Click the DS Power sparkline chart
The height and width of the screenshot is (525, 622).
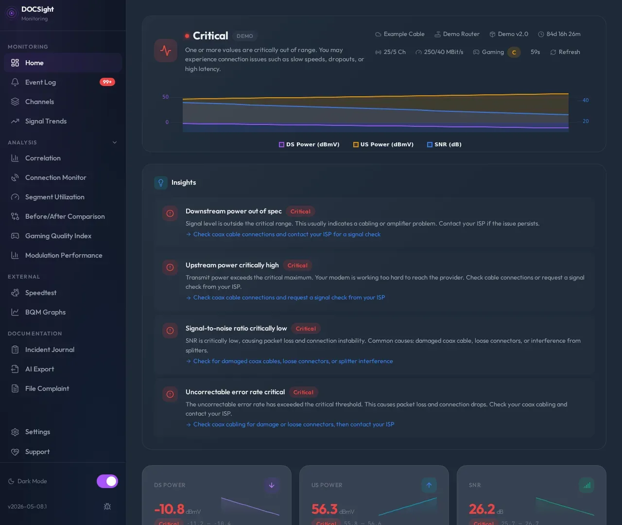[x=250, y=507]
